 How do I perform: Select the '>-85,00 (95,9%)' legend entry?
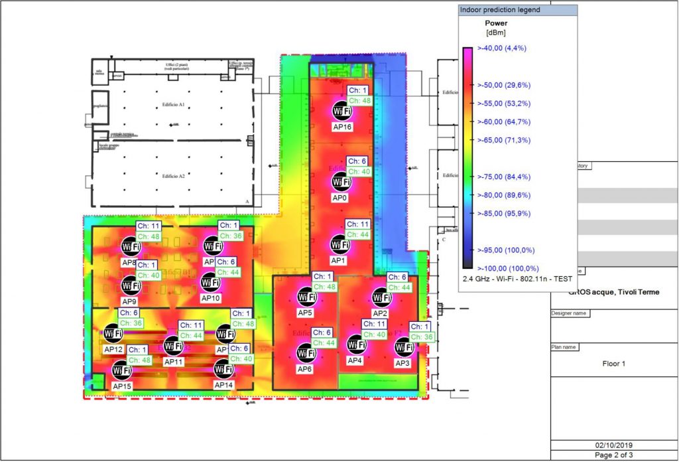[504, 213]
